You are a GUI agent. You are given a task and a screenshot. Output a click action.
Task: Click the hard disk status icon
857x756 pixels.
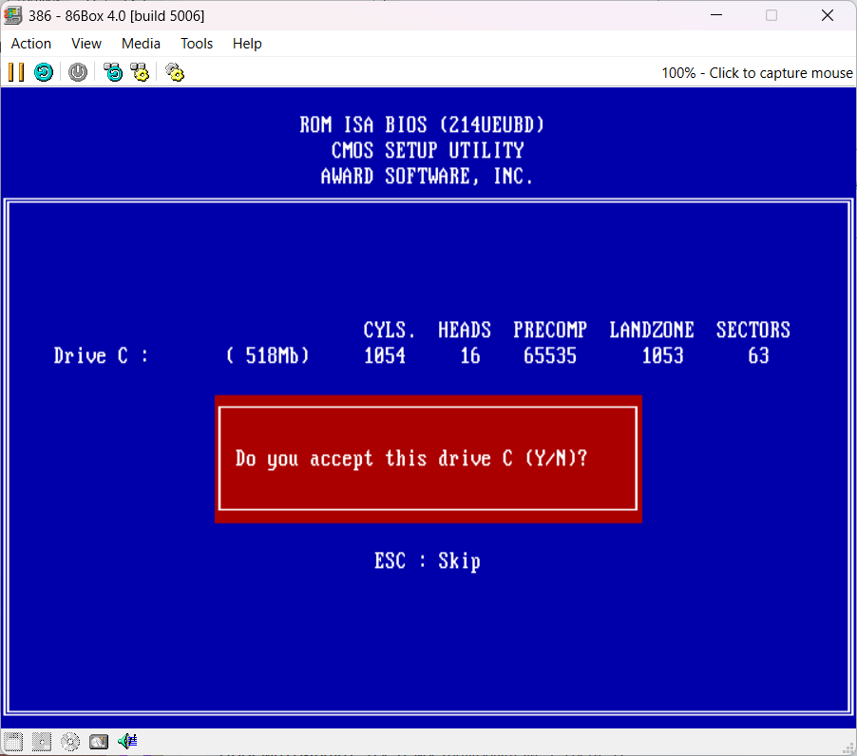pos(99,741)
